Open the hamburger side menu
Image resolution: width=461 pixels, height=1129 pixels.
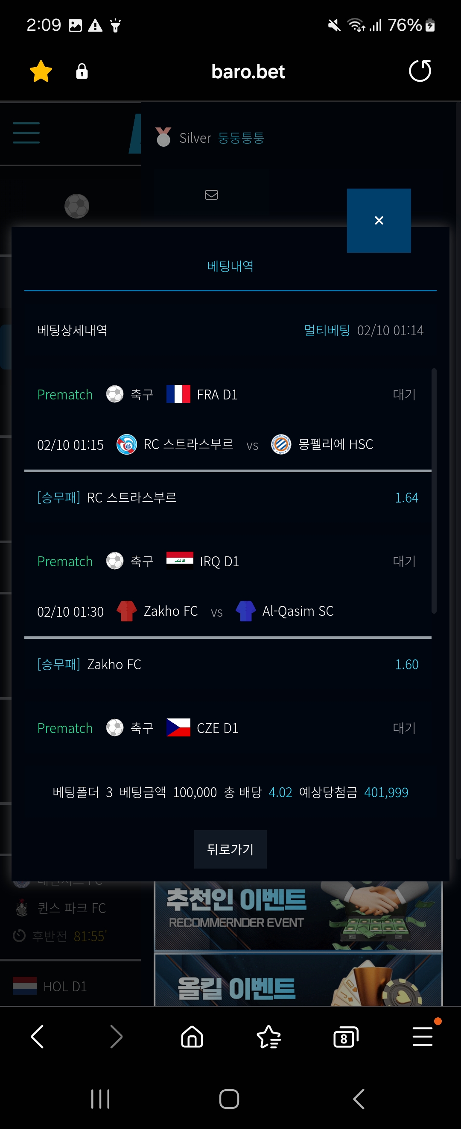26,133
